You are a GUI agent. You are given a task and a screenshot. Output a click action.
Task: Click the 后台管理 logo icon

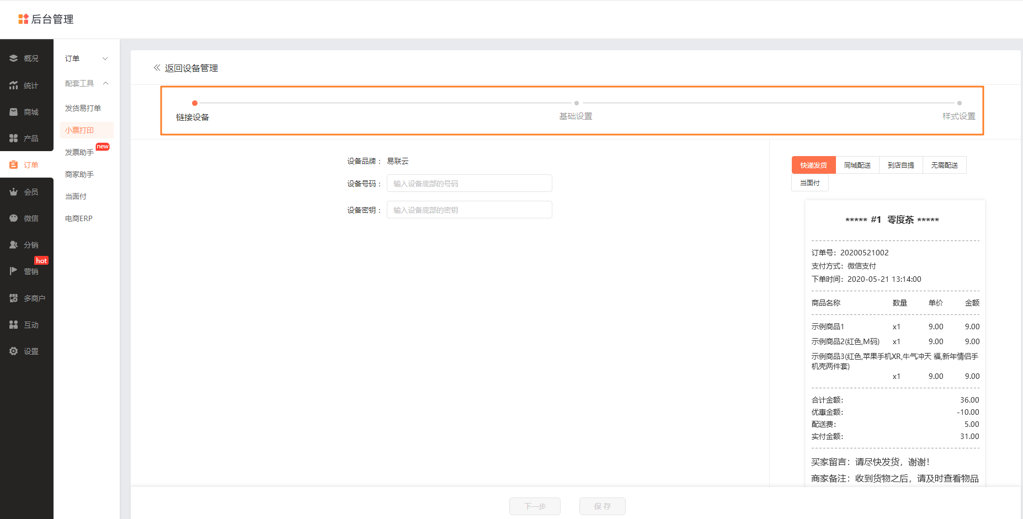[x=23, y=19]
